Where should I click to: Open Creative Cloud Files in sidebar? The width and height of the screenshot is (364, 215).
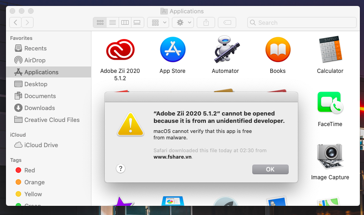point(49,120)
